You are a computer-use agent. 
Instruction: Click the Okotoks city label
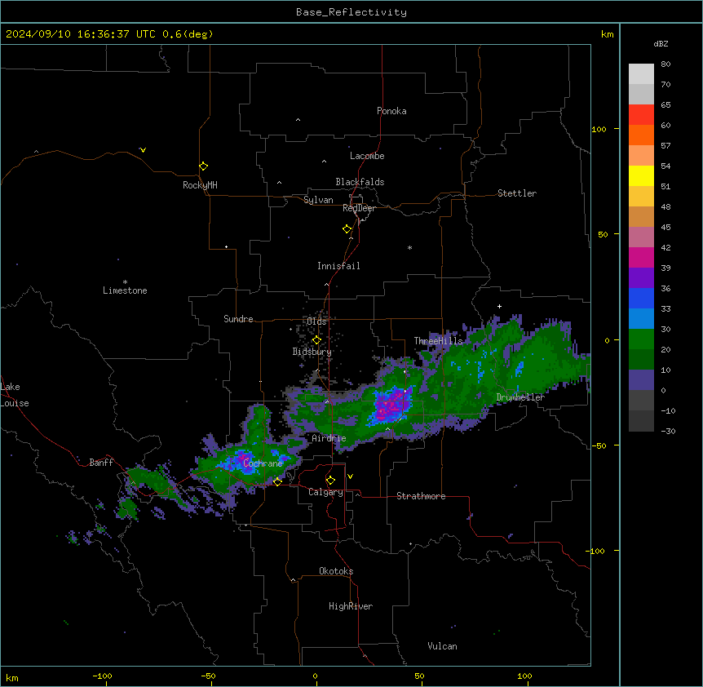(x=336, y=571)
